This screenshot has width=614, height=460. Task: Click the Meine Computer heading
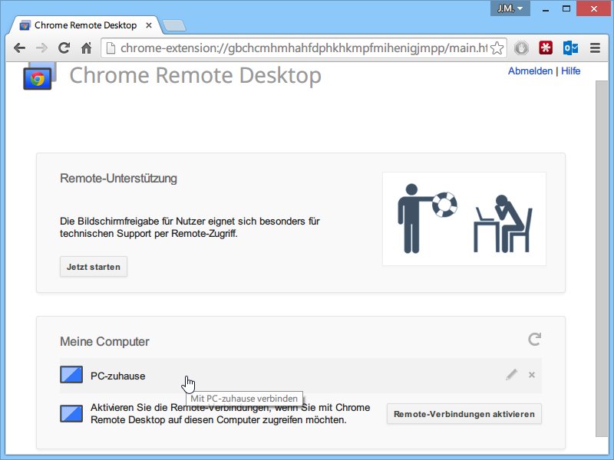pos(104,341)
